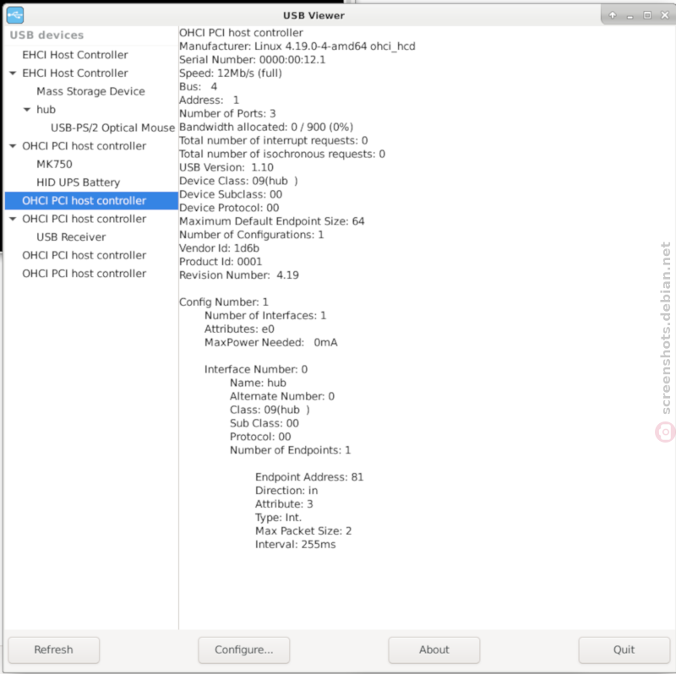Click Name: hub line
Viewport: 676px width, 674px height.
tap(258, 383)
